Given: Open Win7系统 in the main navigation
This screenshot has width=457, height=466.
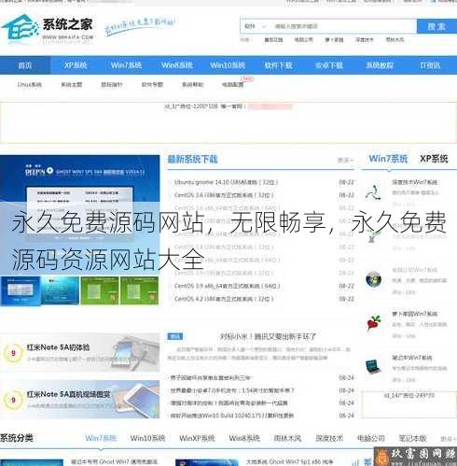Looking at the screenshot, I should click(x=126, y=65).
